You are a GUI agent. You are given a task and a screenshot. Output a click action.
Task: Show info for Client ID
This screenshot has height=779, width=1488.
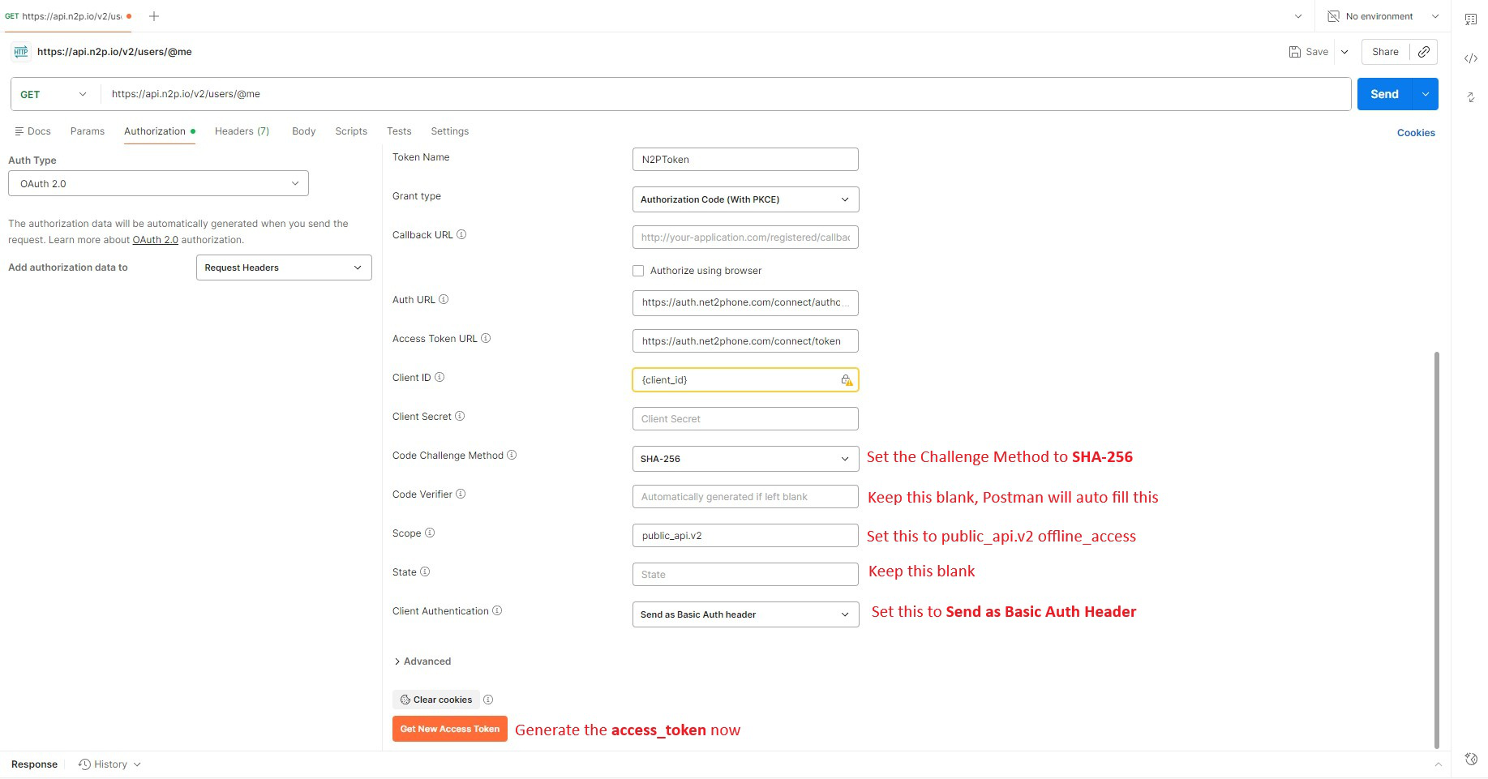(x=440, y=378)
